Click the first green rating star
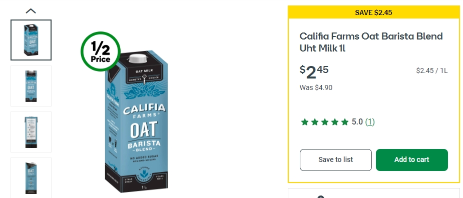 pos(305,122)
